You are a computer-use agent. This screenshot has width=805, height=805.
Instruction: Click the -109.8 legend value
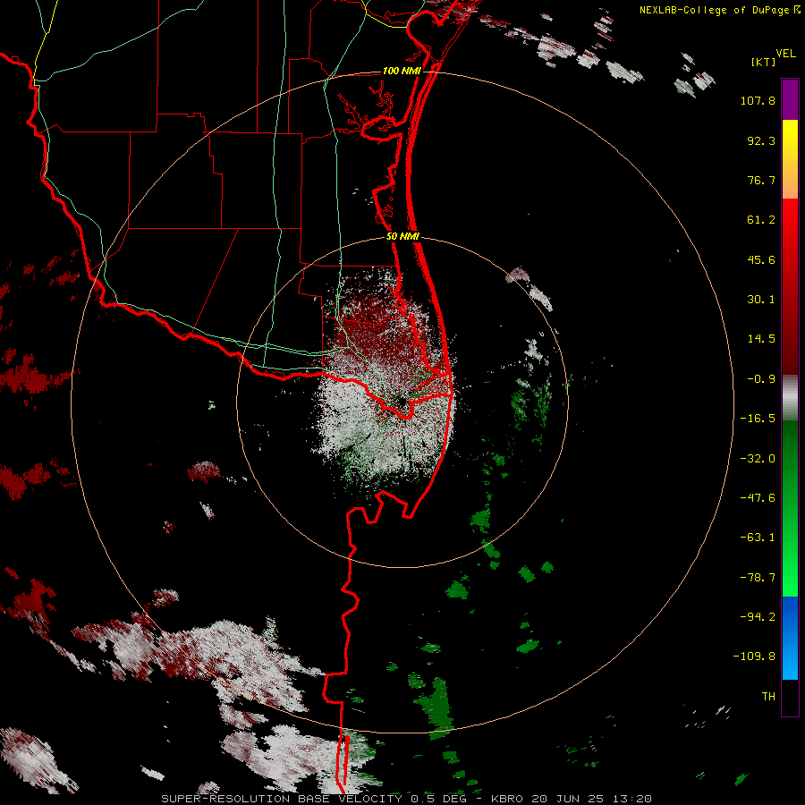pyautogui.click(x=754, y=657)
